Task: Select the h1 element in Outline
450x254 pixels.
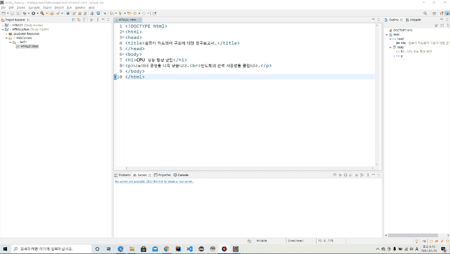Action: click(x=414, y=52)
